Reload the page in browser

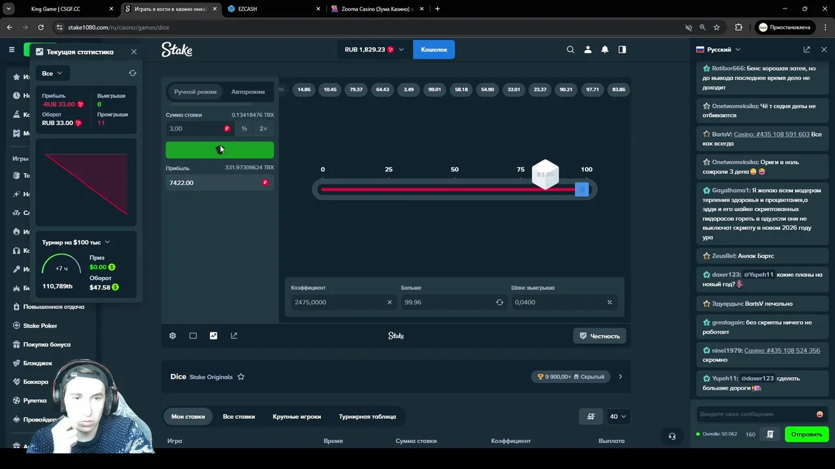(x=40, y=27)
